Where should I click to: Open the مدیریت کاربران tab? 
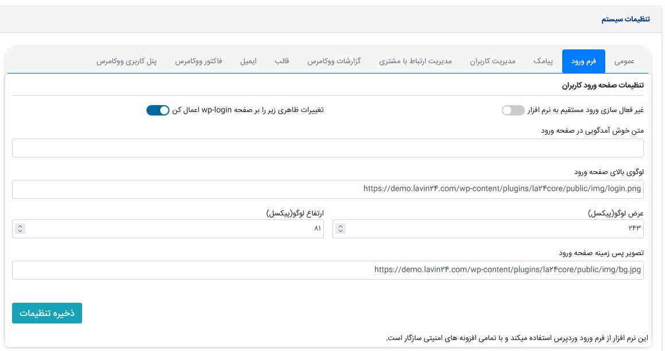tap(493, 61)
